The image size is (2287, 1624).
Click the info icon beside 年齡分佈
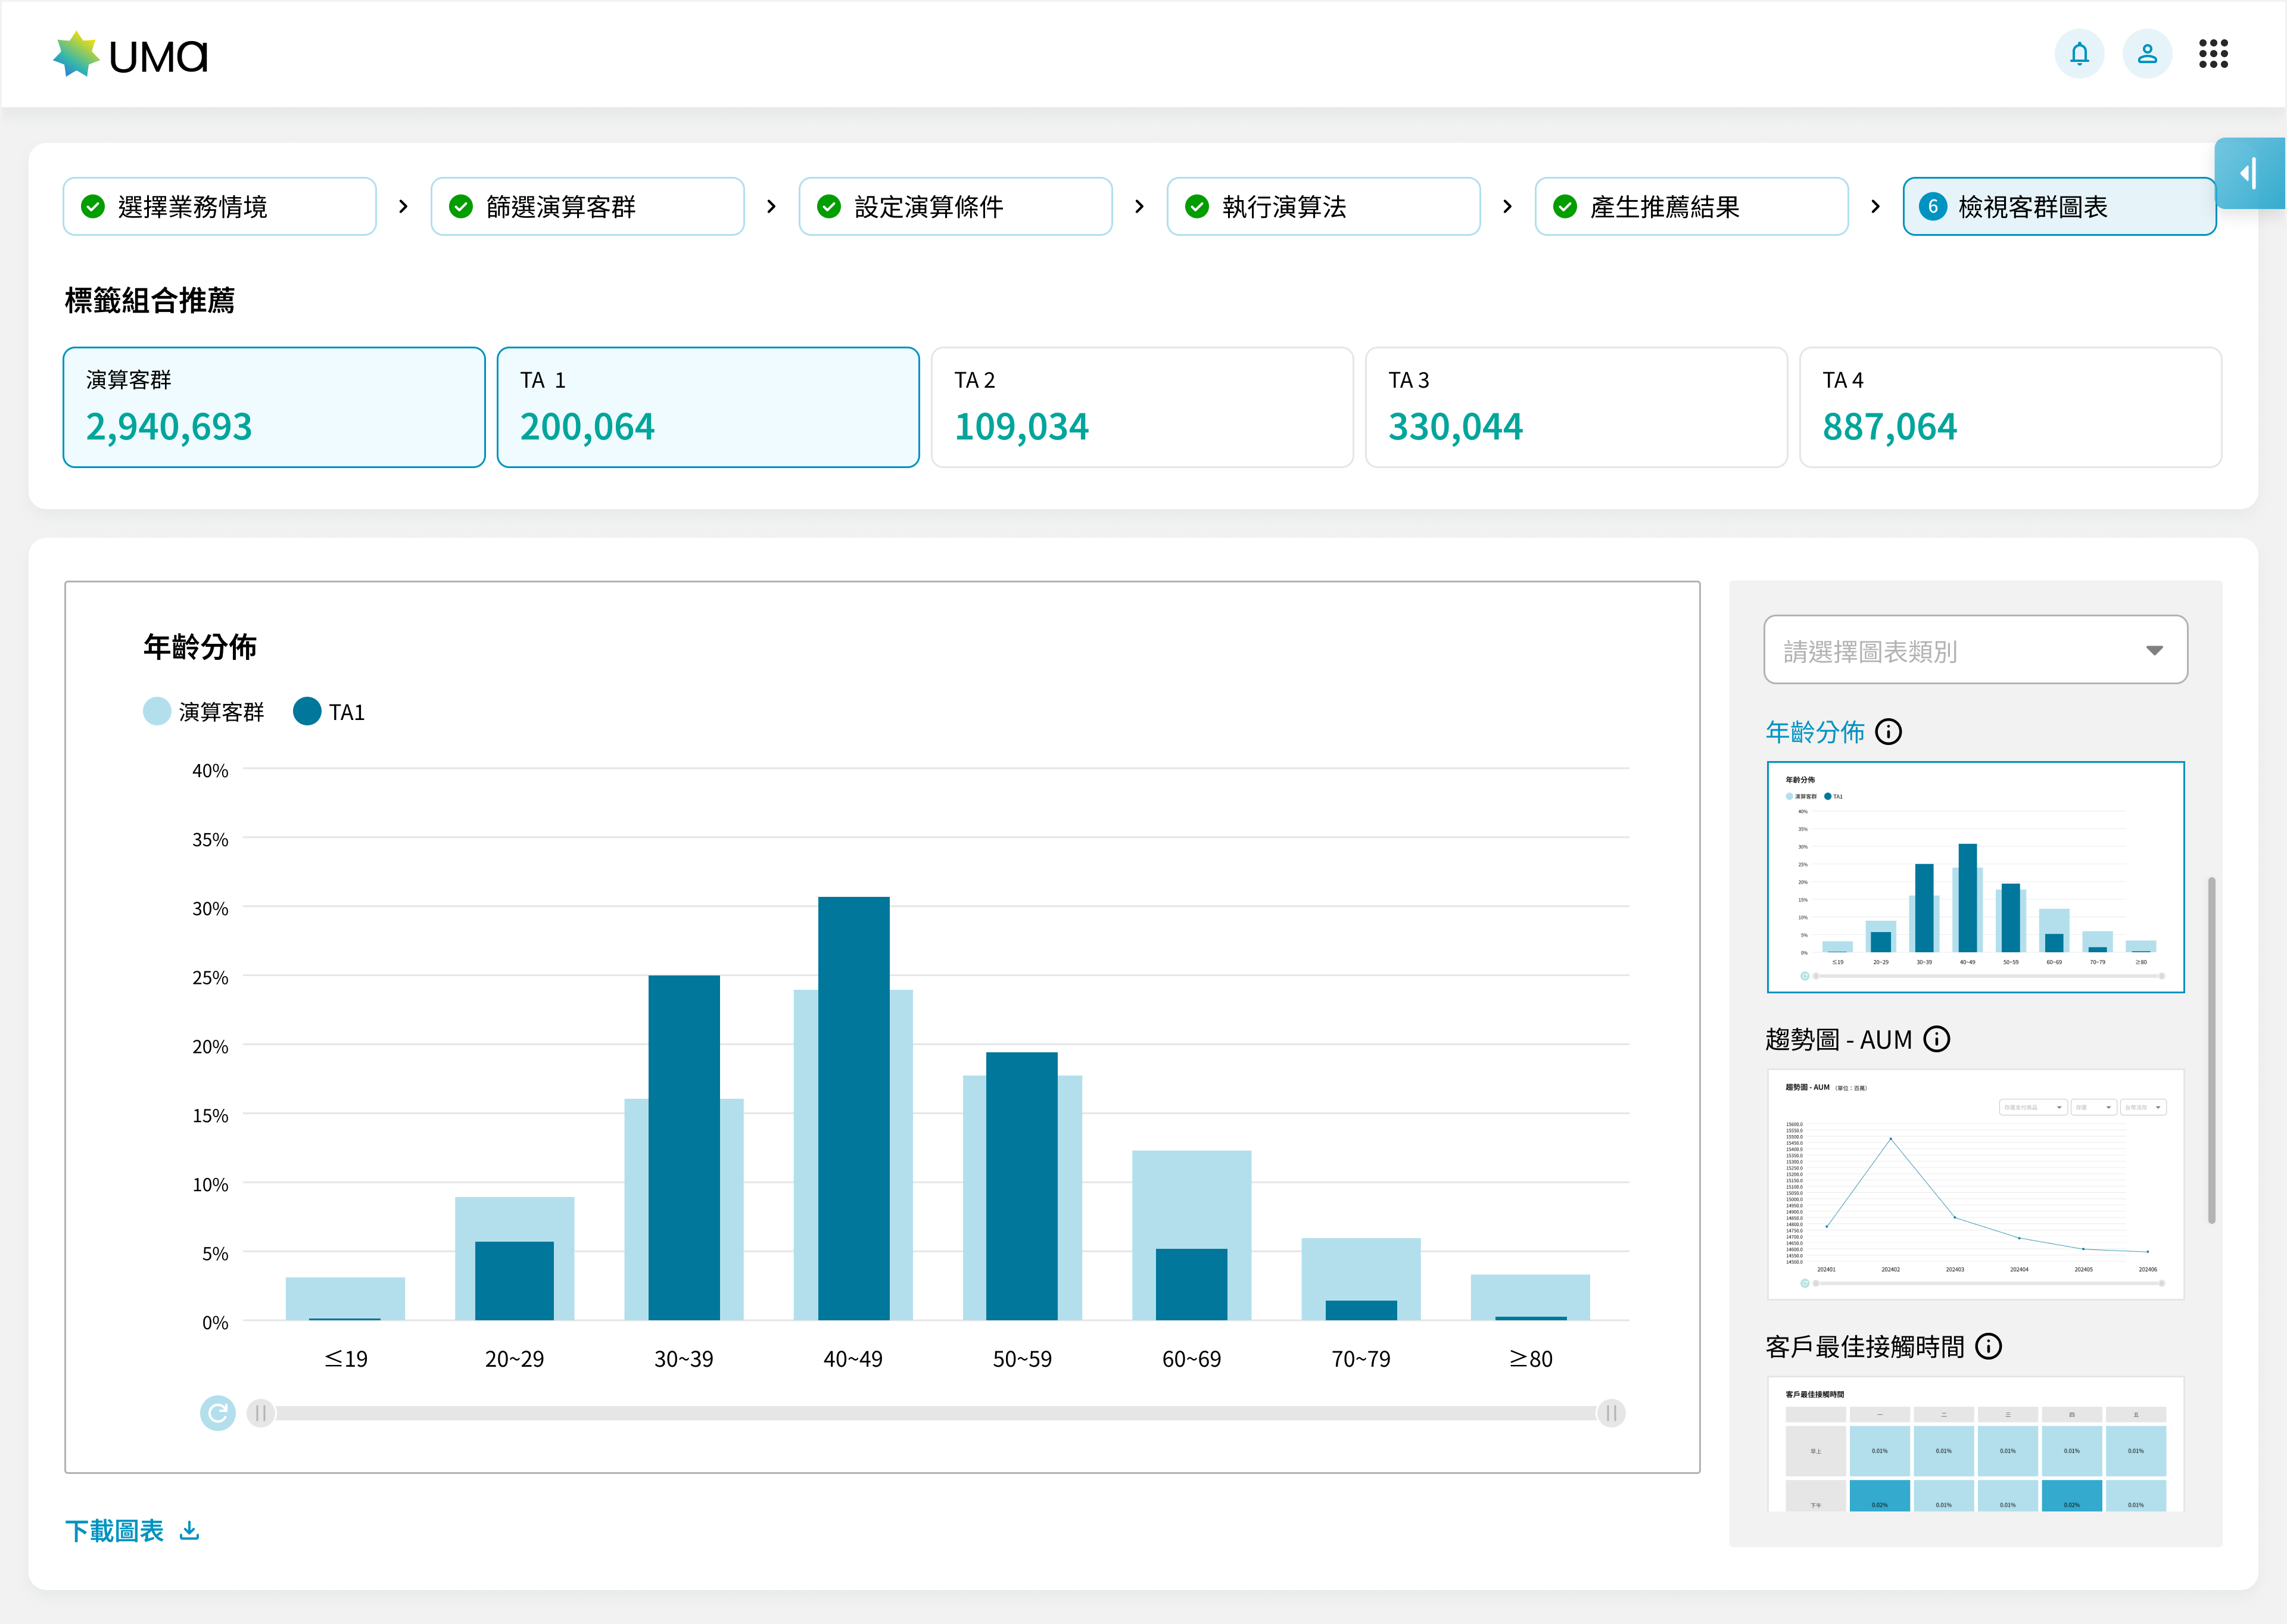click(1888, 732)
